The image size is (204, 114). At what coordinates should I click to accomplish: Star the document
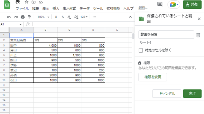click(26, 2)
